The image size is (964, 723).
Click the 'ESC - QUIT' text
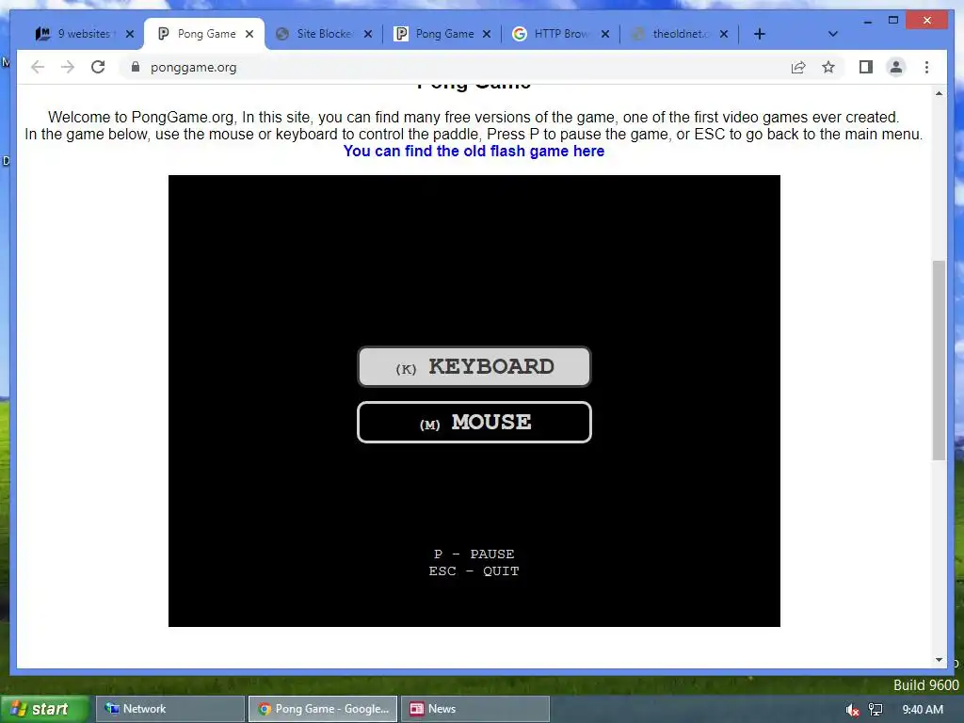(x=474, y=571)
